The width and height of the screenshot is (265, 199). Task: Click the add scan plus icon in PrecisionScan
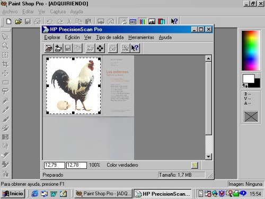coord(58,48)
